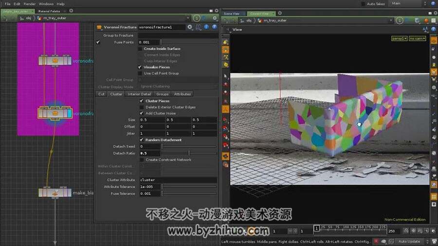The image size is (438, 246).
Task: Click the viewport layout icon beside View help
Action: 425,29
